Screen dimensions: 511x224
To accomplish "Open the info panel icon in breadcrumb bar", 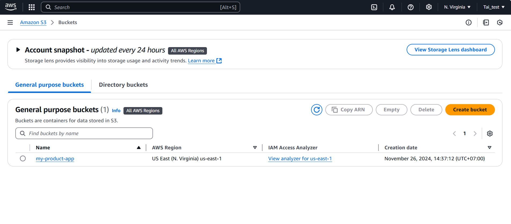I will point(469,22).
